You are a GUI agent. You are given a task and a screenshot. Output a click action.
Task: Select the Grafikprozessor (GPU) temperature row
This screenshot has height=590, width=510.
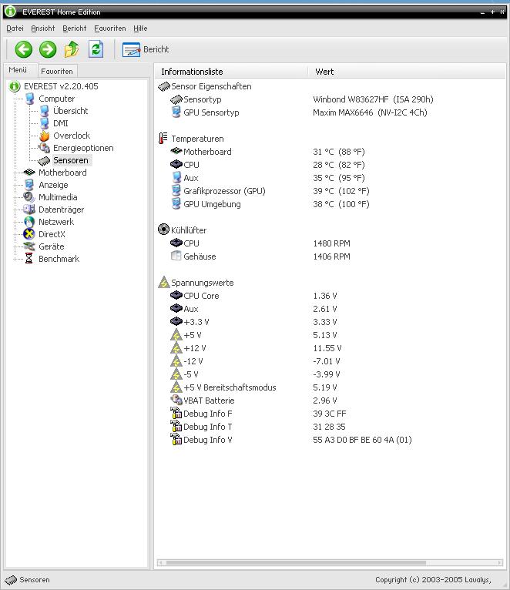270,191
